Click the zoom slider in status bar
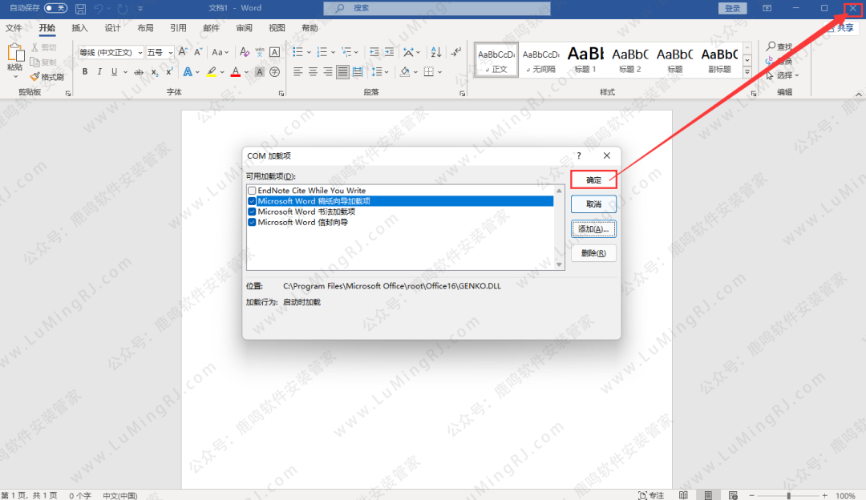The width and height of the screenshot is (866, 500). pyautogui.click(x=788, y=495)
